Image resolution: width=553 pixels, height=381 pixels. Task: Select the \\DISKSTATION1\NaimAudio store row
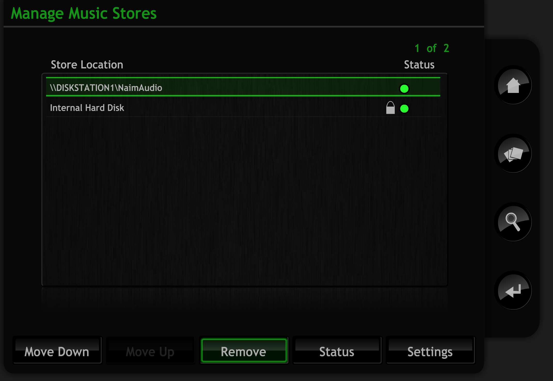pos(243,87)
